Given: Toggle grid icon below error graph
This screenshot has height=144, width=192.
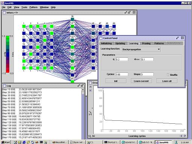Looking at the screenshot, I should [94, 136].
